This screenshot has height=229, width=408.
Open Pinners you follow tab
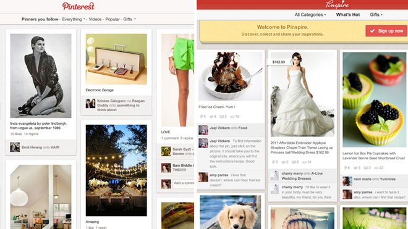tap(40, 19)
